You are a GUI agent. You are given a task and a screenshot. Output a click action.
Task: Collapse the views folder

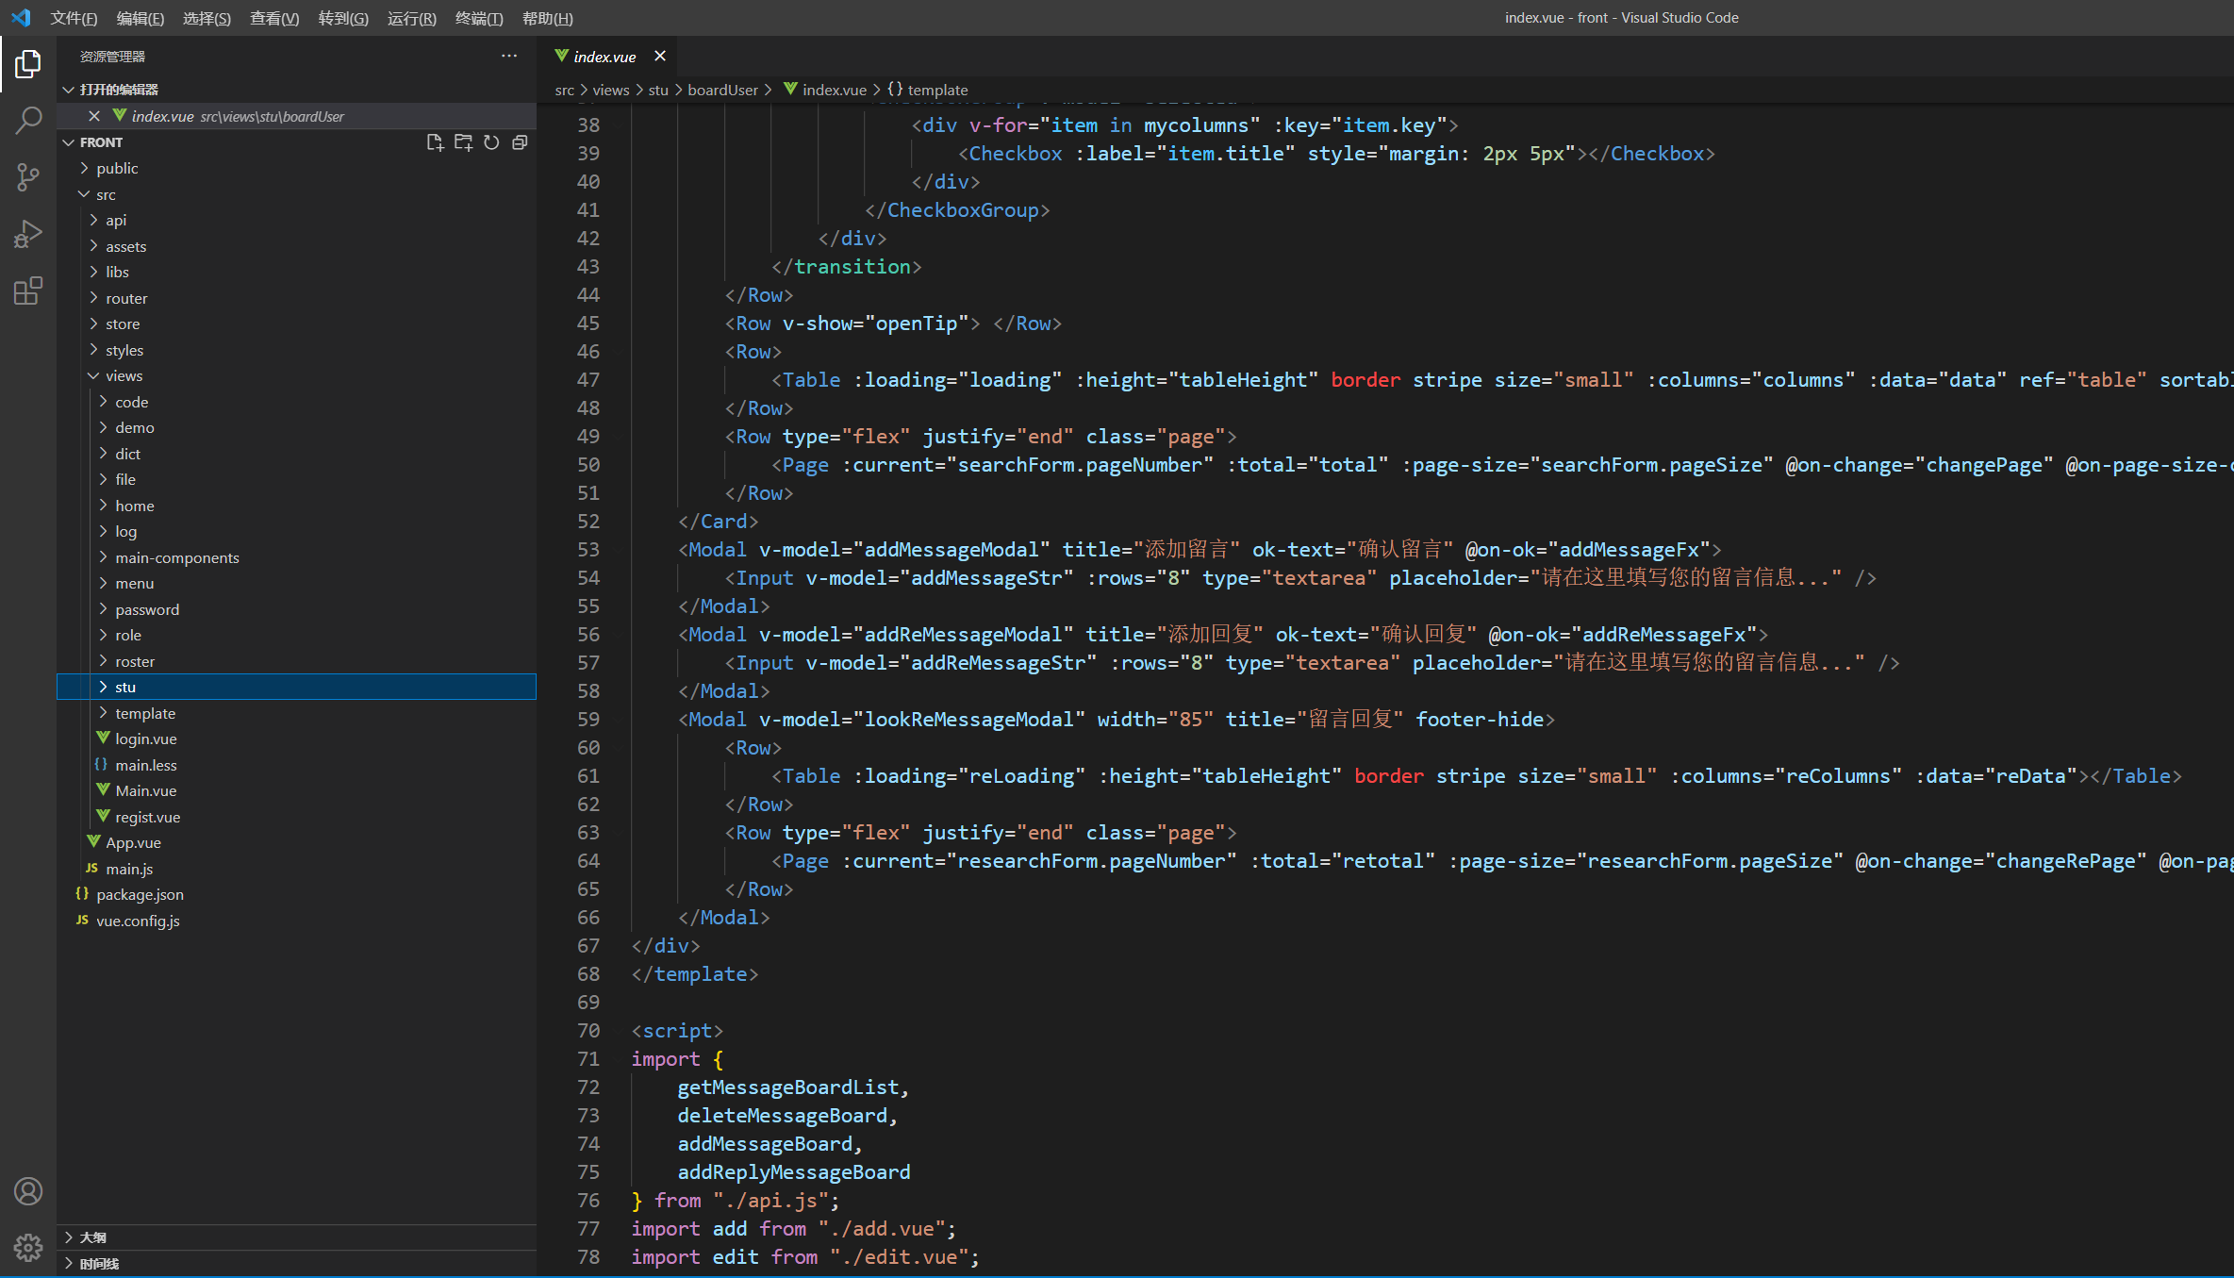[x=124, y=375]
